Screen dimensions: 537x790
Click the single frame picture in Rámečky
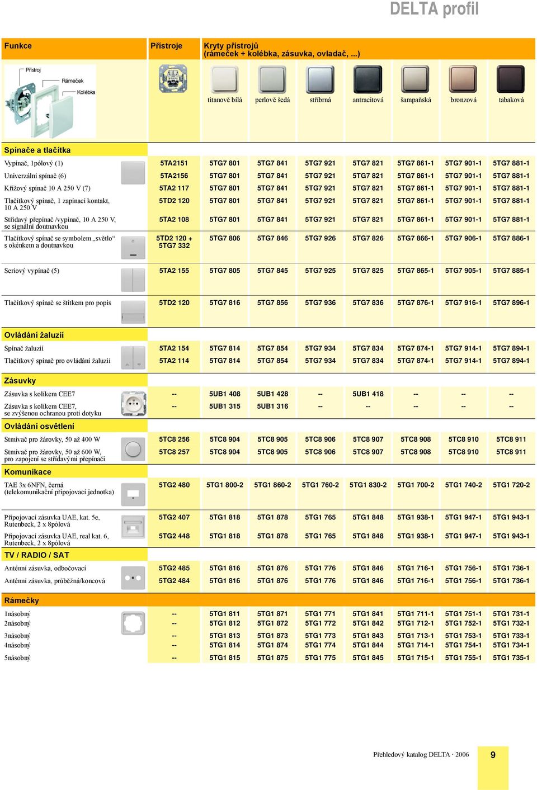tap(133, 623)
